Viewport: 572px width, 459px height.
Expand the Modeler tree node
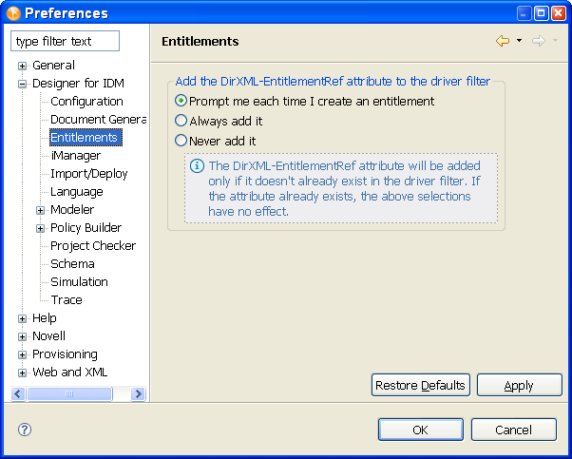point(40,210)
